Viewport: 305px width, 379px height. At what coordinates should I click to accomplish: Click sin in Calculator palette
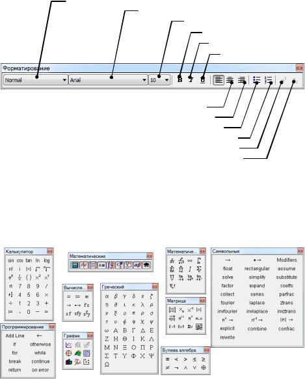click(x=11, y=260)
